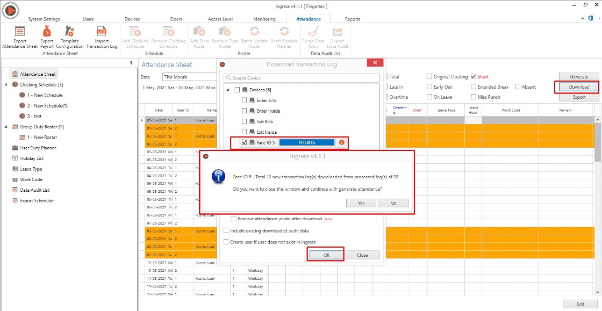Image resolution: width=602 pixels, height=311 pixels.
Task: Open Holiday List
Action: pyautogui.click(x=27, y=158)
